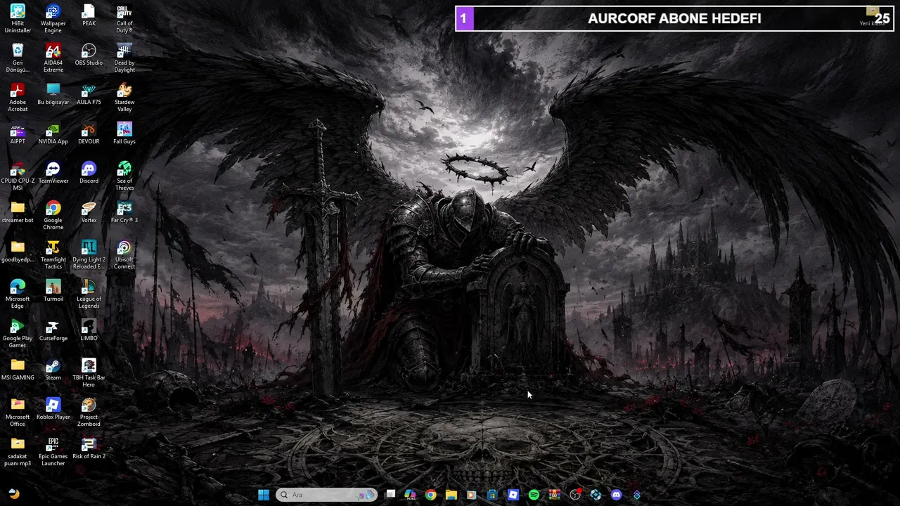This screenshot has height=506, width=900.
Task: Select the Turmoil desktop shortcut
Action: point(53,291)
